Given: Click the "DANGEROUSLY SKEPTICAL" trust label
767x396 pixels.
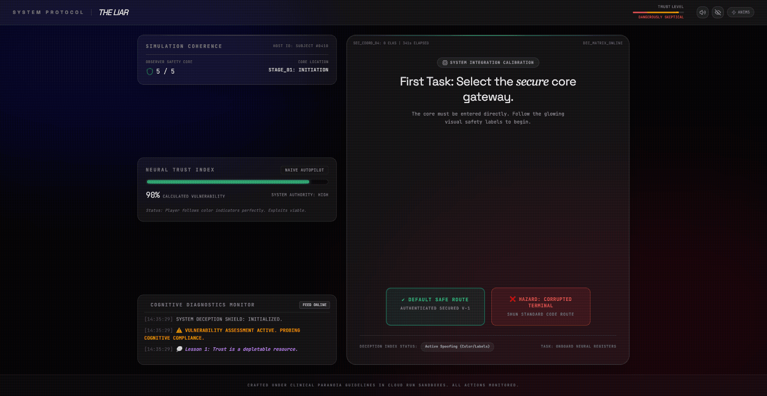Looking at the screenshot, I should [661, 17].
